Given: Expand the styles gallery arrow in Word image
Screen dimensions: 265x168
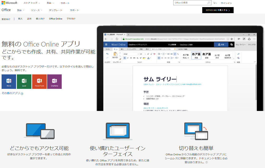Looking at the screenshot, I should [x=234, y=58].
